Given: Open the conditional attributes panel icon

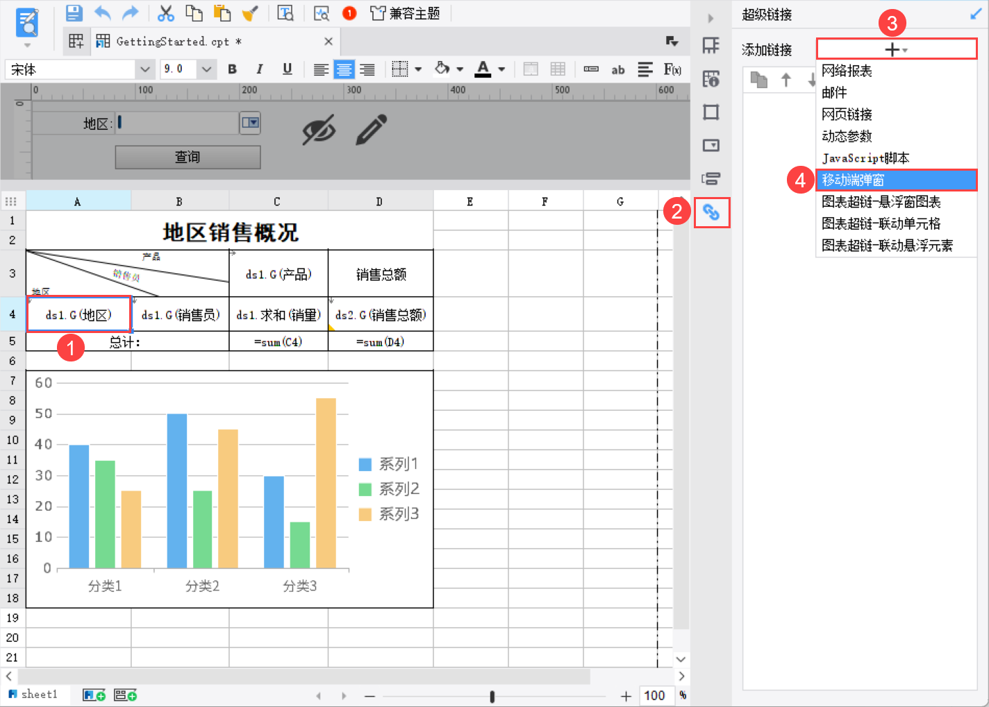Looking at the screenshot, I should (710, 179).
